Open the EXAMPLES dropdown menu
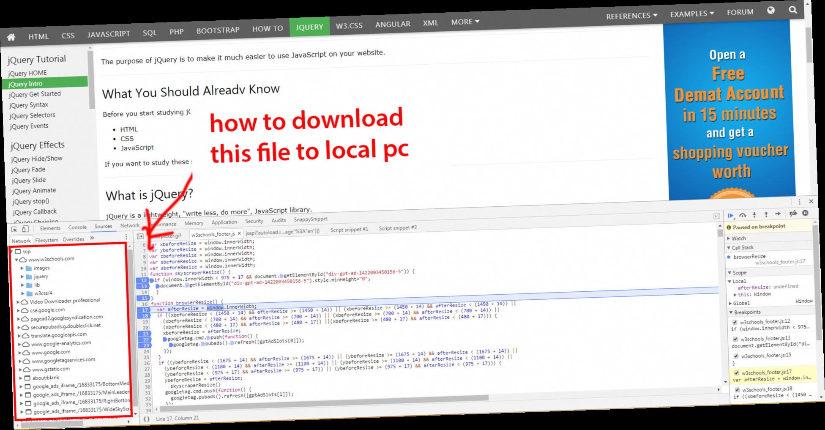 (x=692, y=14)
